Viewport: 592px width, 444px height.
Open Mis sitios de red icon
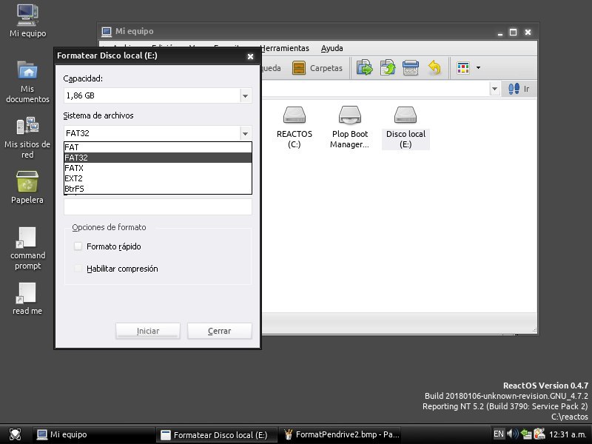pyautogui.click(x=27, y=138)
